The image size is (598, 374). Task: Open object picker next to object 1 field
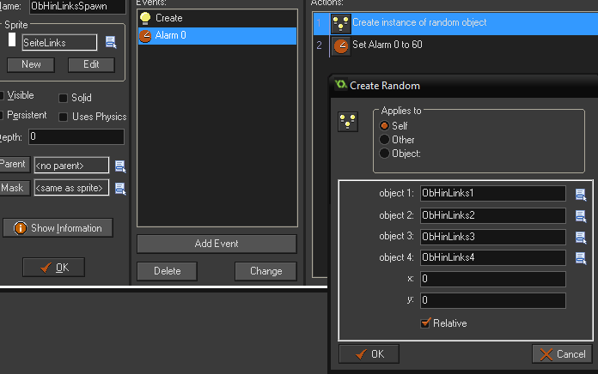coord(581,194)
